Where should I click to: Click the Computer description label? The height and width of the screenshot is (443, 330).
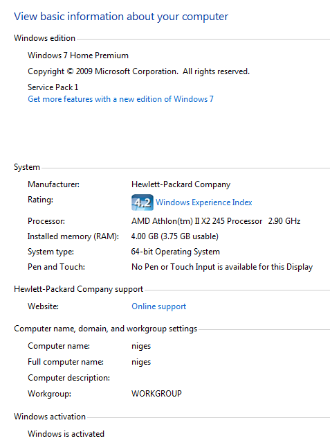68,378
